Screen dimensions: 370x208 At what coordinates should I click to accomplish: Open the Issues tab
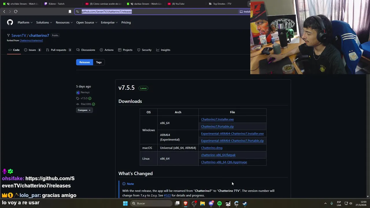[32, 50]
